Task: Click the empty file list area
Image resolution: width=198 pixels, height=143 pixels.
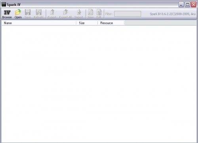Action: 99,84
